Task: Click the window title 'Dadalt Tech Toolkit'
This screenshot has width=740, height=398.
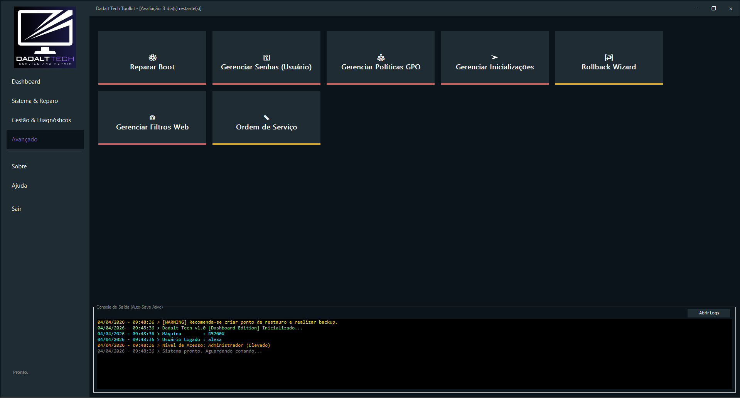Action: point(149,8)
